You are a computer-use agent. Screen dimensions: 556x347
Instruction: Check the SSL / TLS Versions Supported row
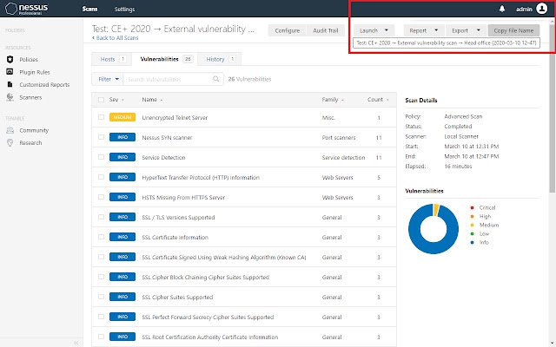tap(101, 217)
